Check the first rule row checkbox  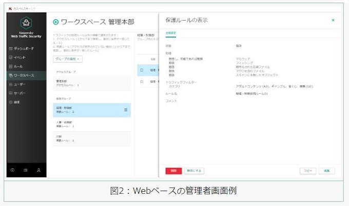(x=142, y=70)
